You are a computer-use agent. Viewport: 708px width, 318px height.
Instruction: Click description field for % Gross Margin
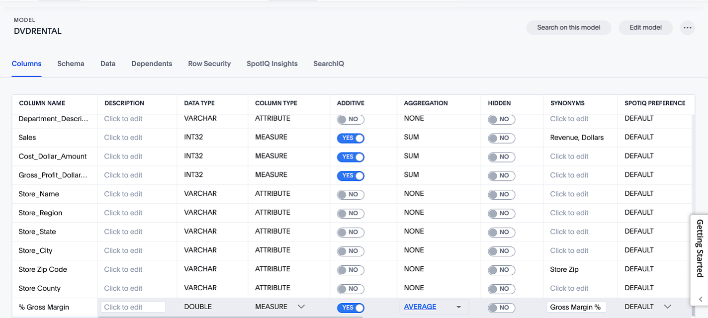click(x=133, y=307)
